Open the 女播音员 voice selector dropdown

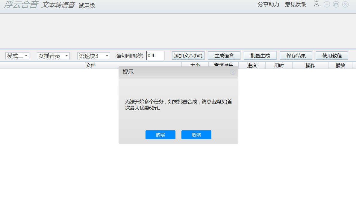[x=53, y=55]
